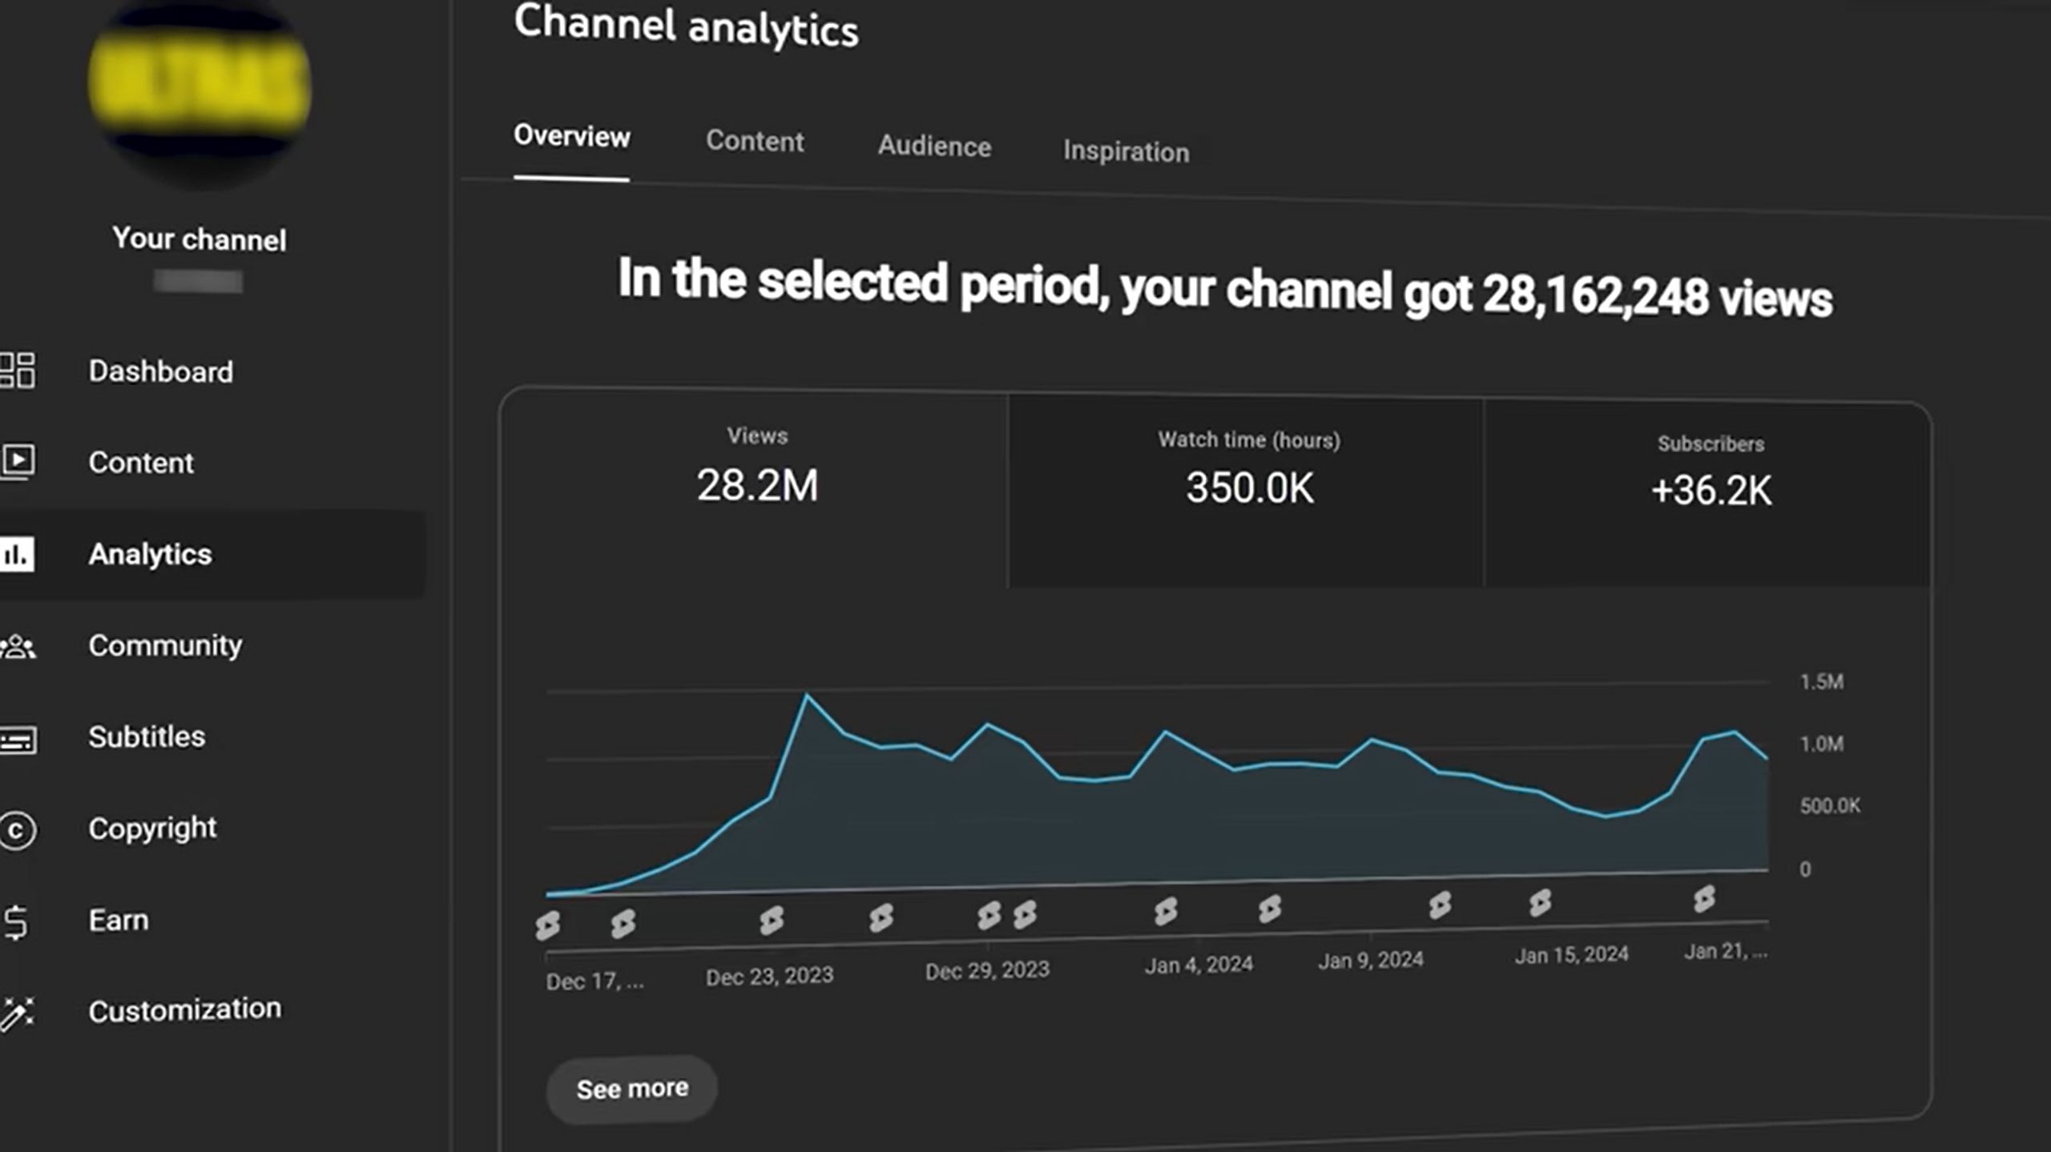Open Earn in the sidebar

coord(119,921)
